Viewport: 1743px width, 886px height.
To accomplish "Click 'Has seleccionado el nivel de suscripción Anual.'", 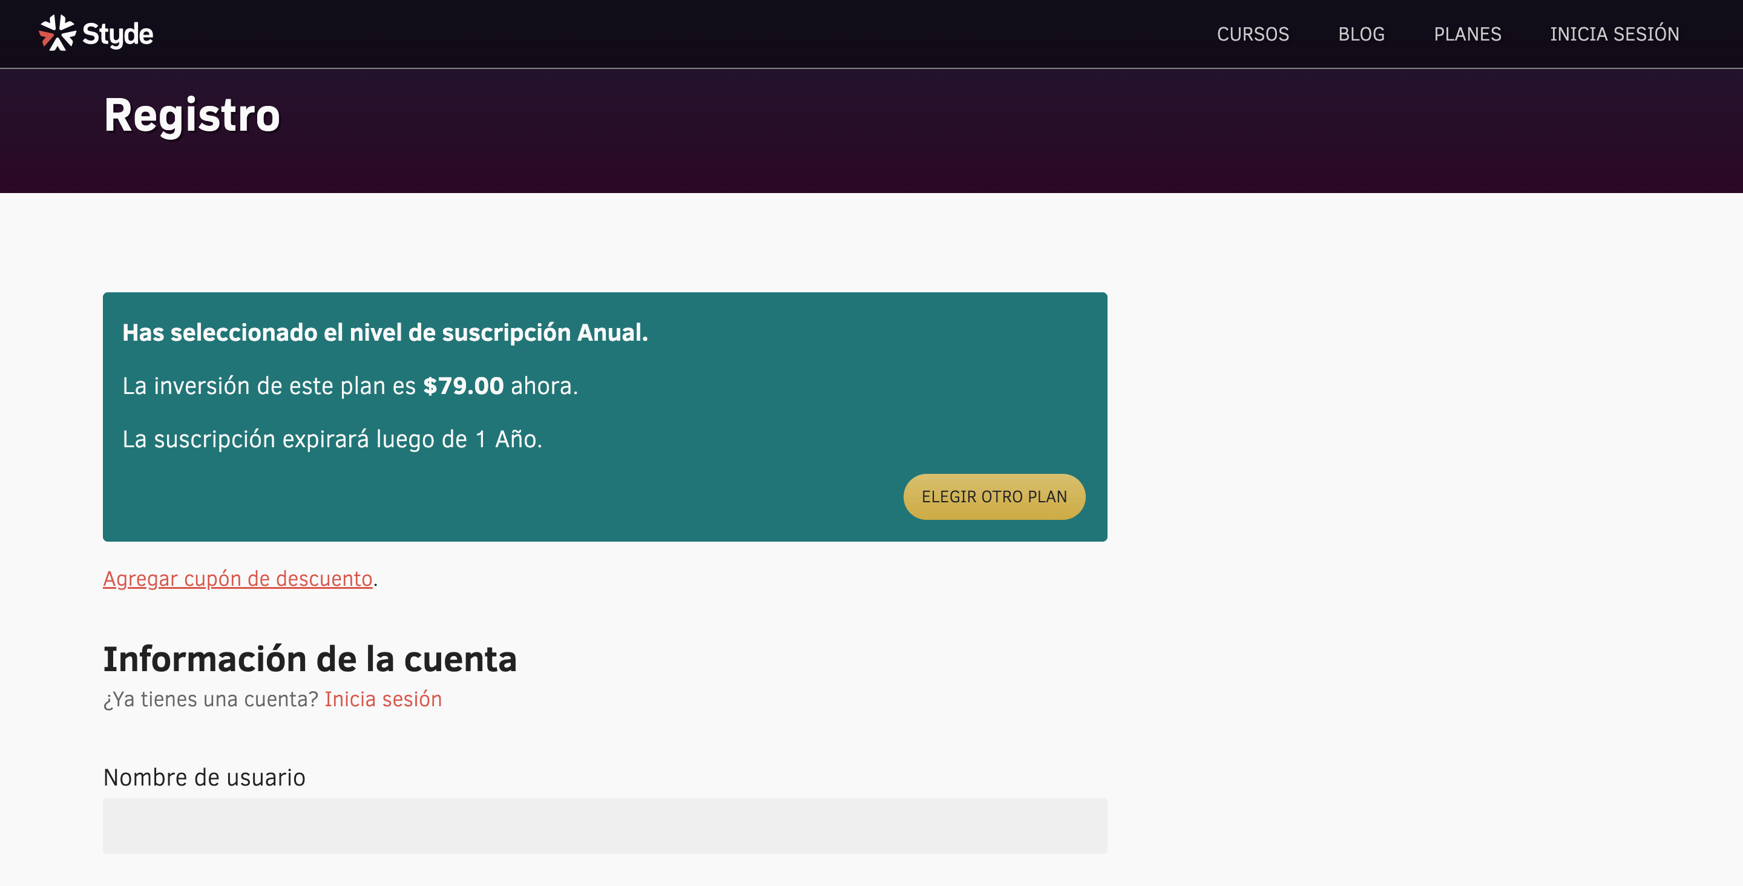I will click(385, 332).
